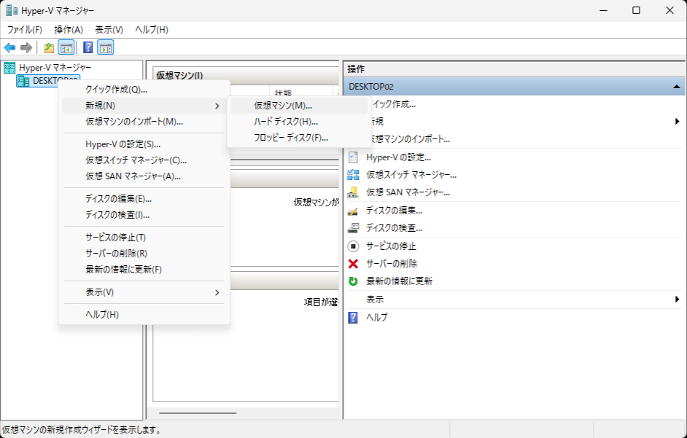Open Hyper-V の設定(S)... from the context menu
Image resolution: width=687 pixels, height=438 pixels.
click(144, 144)
